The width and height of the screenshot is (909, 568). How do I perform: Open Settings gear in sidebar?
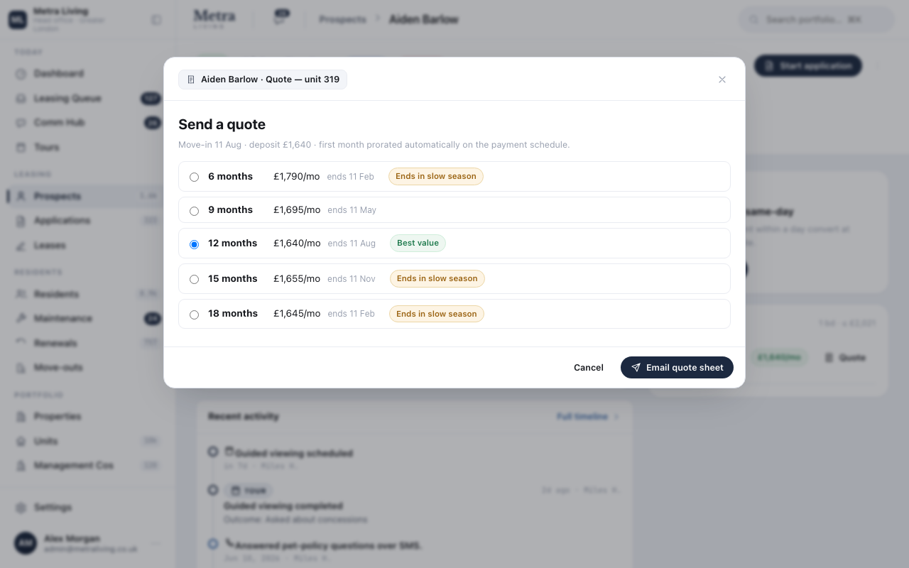pos(21,507)
